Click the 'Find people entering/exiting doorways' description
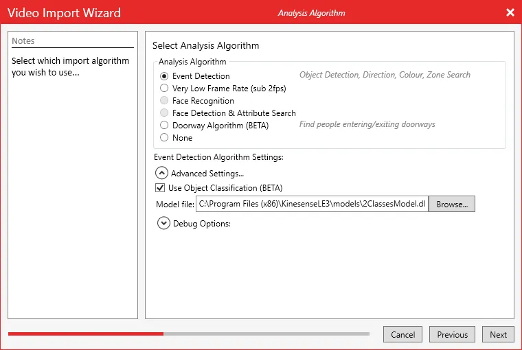This screenshot has height=350, width=522. tap(367, 124)
